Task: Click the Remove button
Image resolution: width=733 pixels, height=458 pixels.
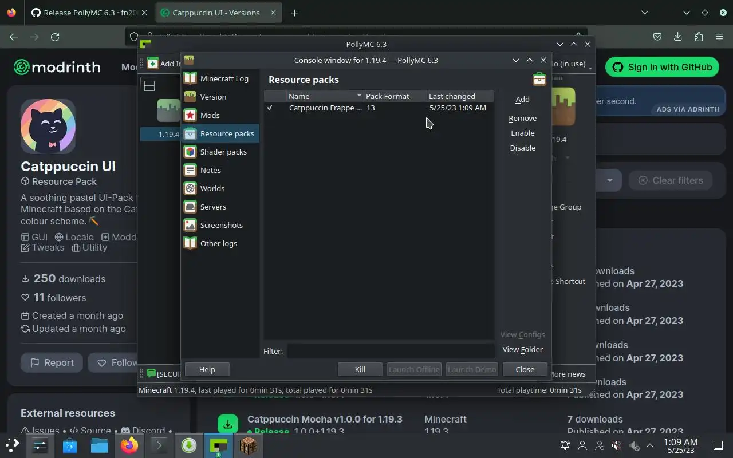Action: click(522, 118)
